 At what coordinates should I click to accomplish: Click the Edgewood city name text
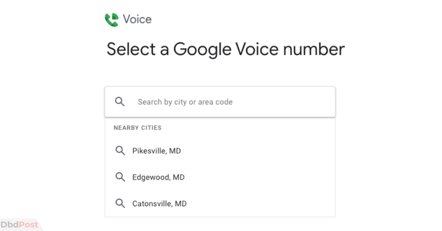[151, 177]
